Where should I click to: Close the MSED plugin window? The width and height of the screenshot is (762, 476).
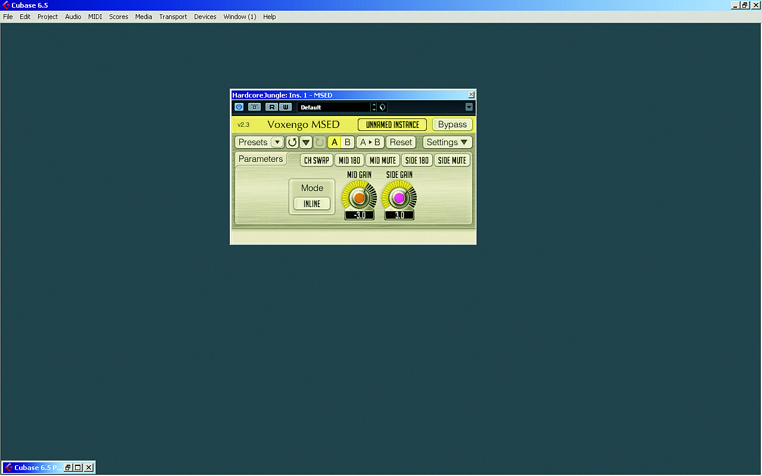pos(471,95)
